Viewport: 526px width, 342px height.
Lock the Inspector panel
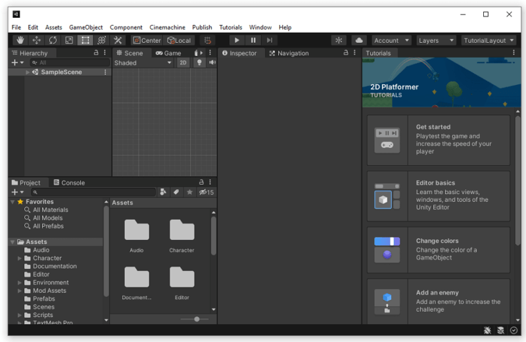coord(346,53)
